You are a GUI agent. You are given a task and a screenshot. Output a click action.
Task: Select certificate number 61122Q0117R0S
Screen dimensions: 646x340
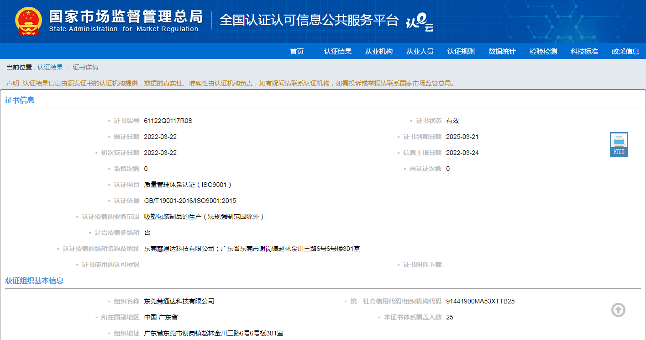click(168, 121)
